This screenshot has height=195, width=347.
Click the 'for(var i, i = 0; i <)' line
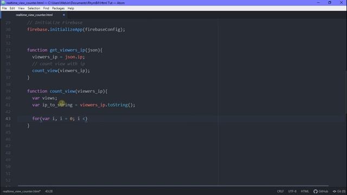[x=60, y=119]
